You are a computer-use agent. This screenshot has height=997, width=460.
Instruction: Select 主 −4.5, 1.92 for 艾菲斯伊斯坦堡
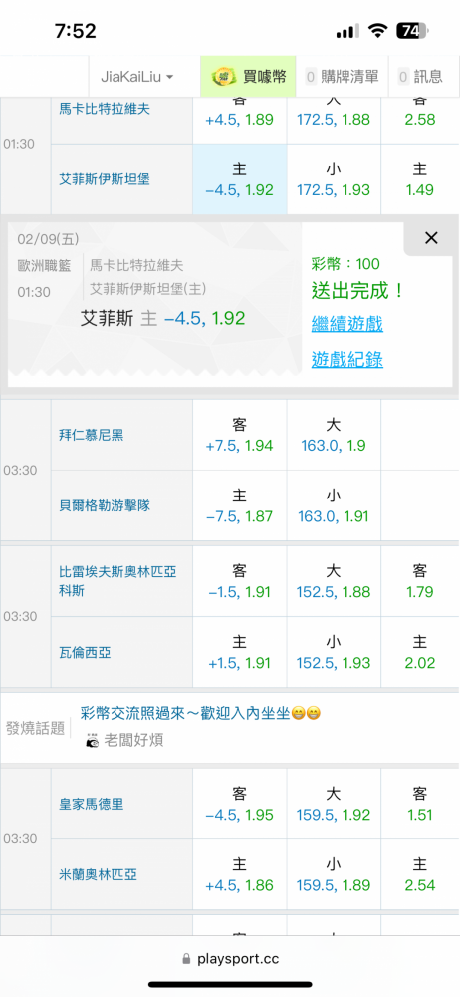[x=240, y=179]
